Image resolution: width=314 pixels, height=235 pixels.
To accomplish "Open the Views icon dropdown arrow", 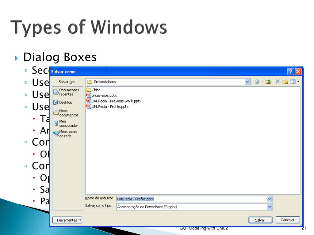I will click(298, 82).
